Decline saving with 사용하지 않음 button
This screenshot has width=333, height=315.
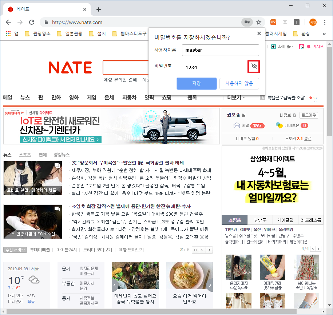pyautogui.click(x=239, y=83)
